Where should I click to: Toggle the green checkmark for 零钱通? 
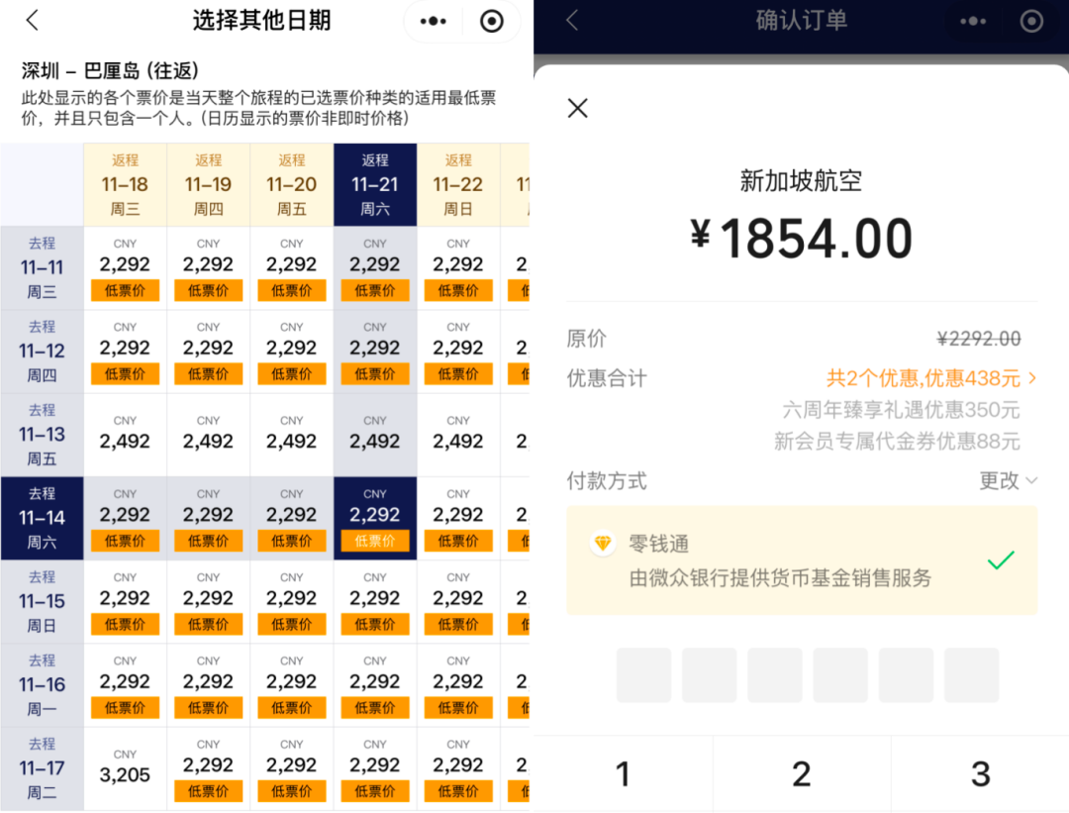coord(1001,559)
